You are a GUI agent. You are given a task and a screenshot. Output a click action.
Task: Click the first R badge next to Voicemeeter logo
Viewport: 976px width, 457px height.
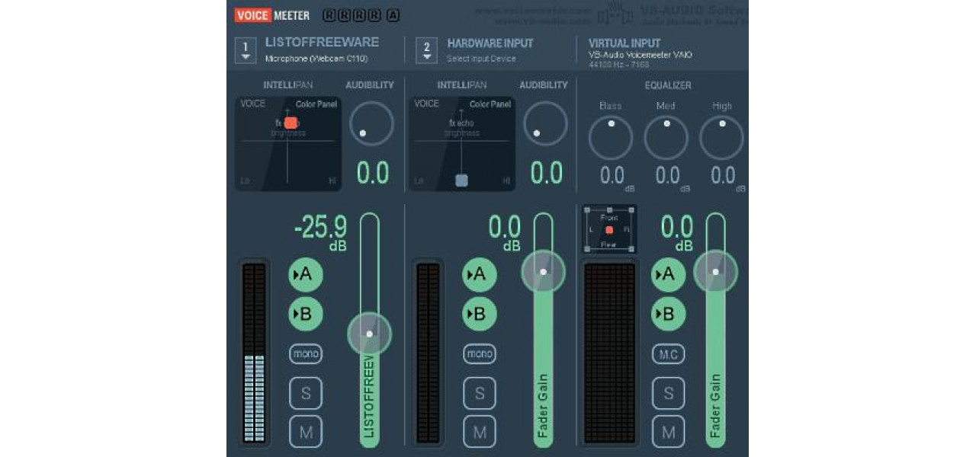329,15
